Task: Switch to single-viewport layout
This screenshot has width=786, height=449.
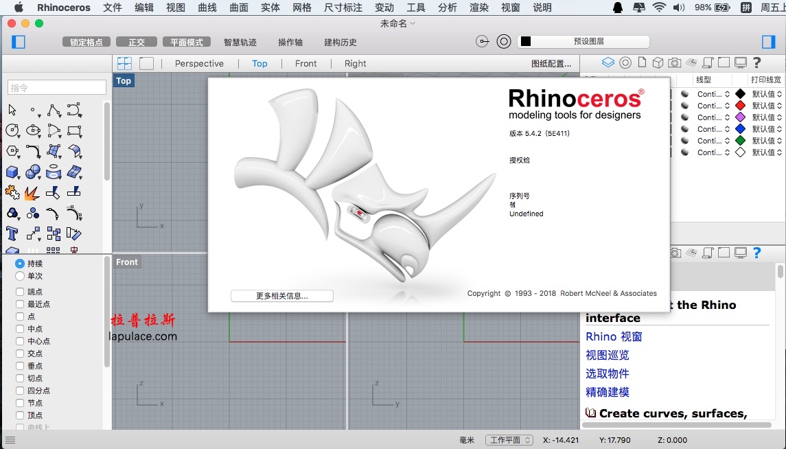Action: pos(146,63)
